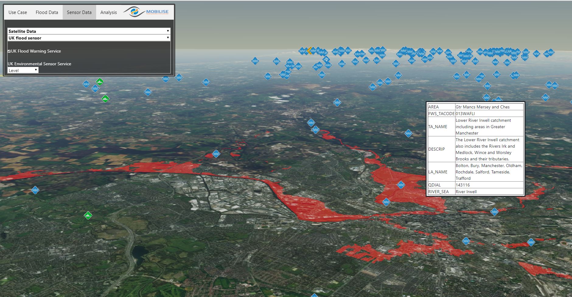Select the Sensor Data tab
The width and height of the screenshot is (572, 297).
pos(79,12)
